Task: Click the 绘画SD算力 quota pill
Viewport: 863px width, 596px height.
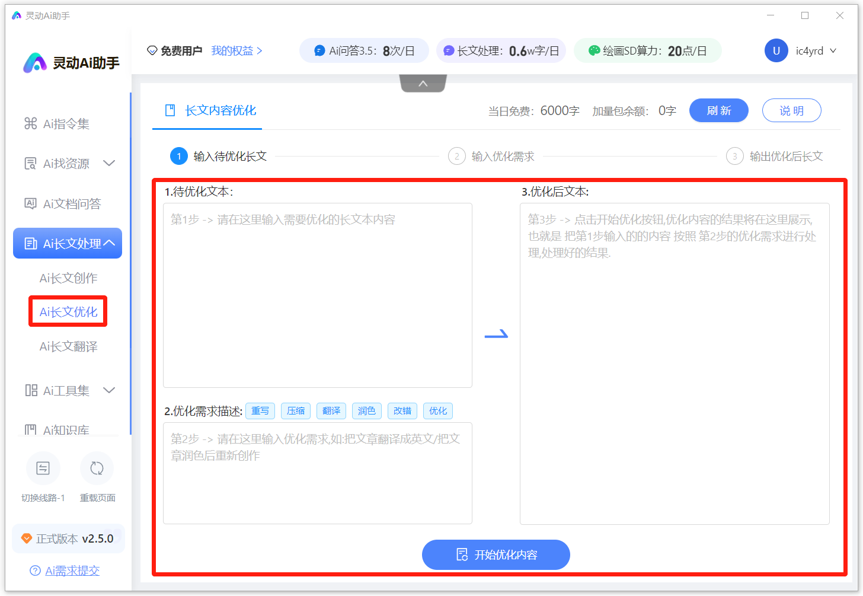Action: [x=647, y=51]
